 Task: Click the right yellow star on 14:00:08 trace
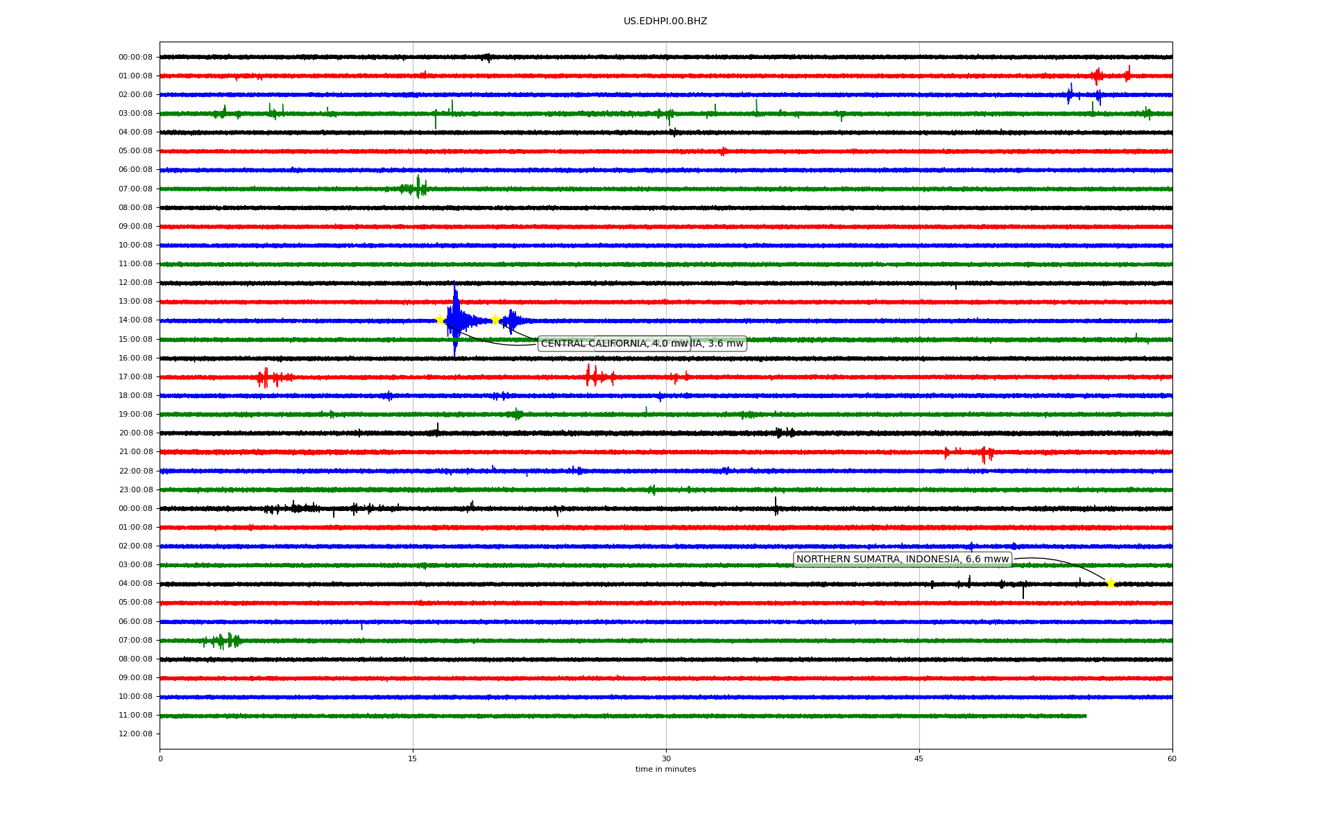(x=495, y=320)
